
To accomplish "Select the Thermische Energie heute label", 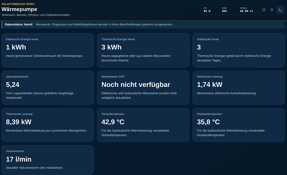I will pos(118,39).
